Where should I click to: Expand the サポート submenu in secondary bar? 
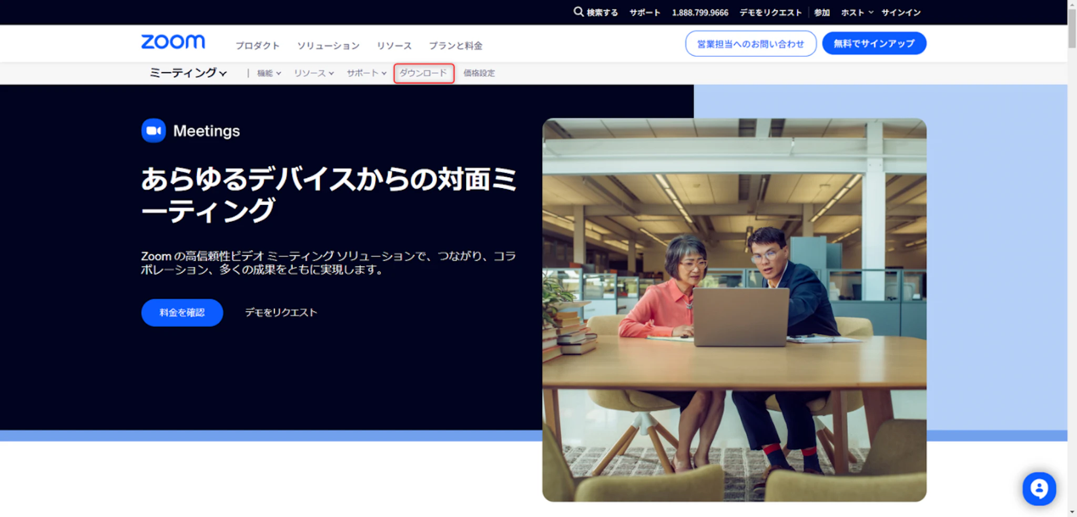coord(366,73)
